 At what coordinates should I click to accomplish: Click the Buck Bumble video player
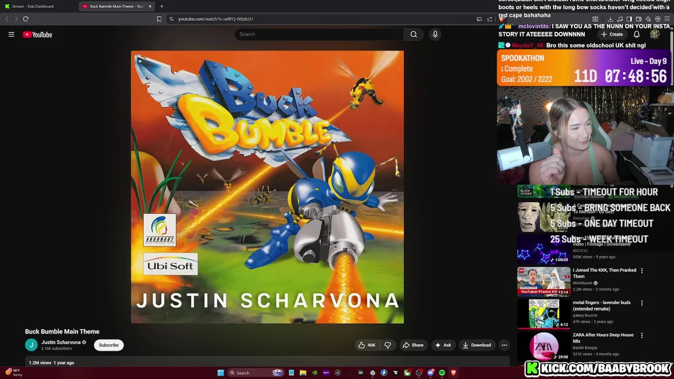[x=267, y=187]
